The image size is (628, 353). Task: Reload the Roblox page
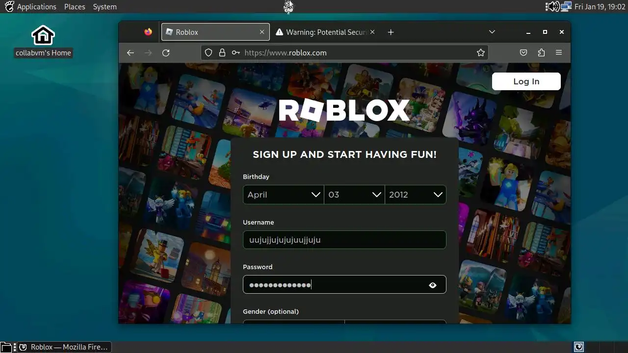166,52
